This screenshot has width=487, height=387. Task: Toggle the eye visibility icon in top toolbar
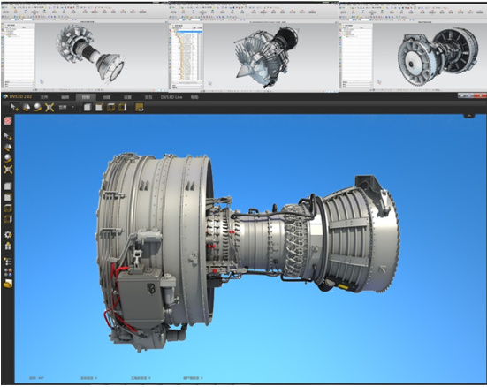140,108
